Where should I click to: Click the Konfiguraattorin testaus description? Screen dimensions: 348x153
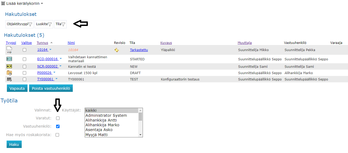[180, 79]
